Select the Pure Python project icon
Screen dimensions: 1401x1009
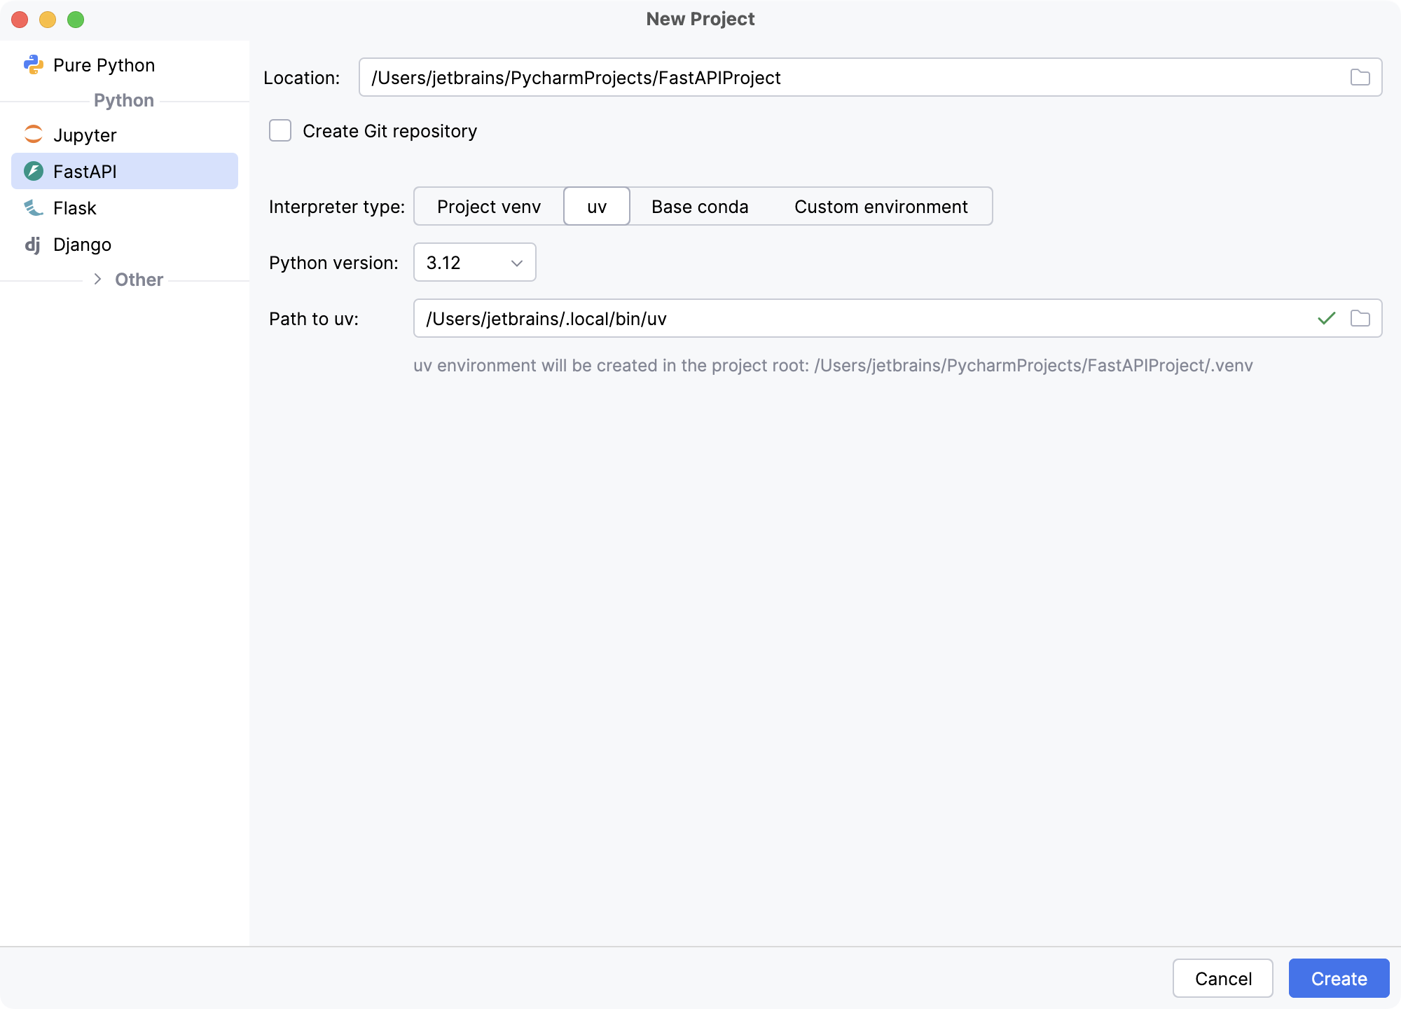[34, 64]
